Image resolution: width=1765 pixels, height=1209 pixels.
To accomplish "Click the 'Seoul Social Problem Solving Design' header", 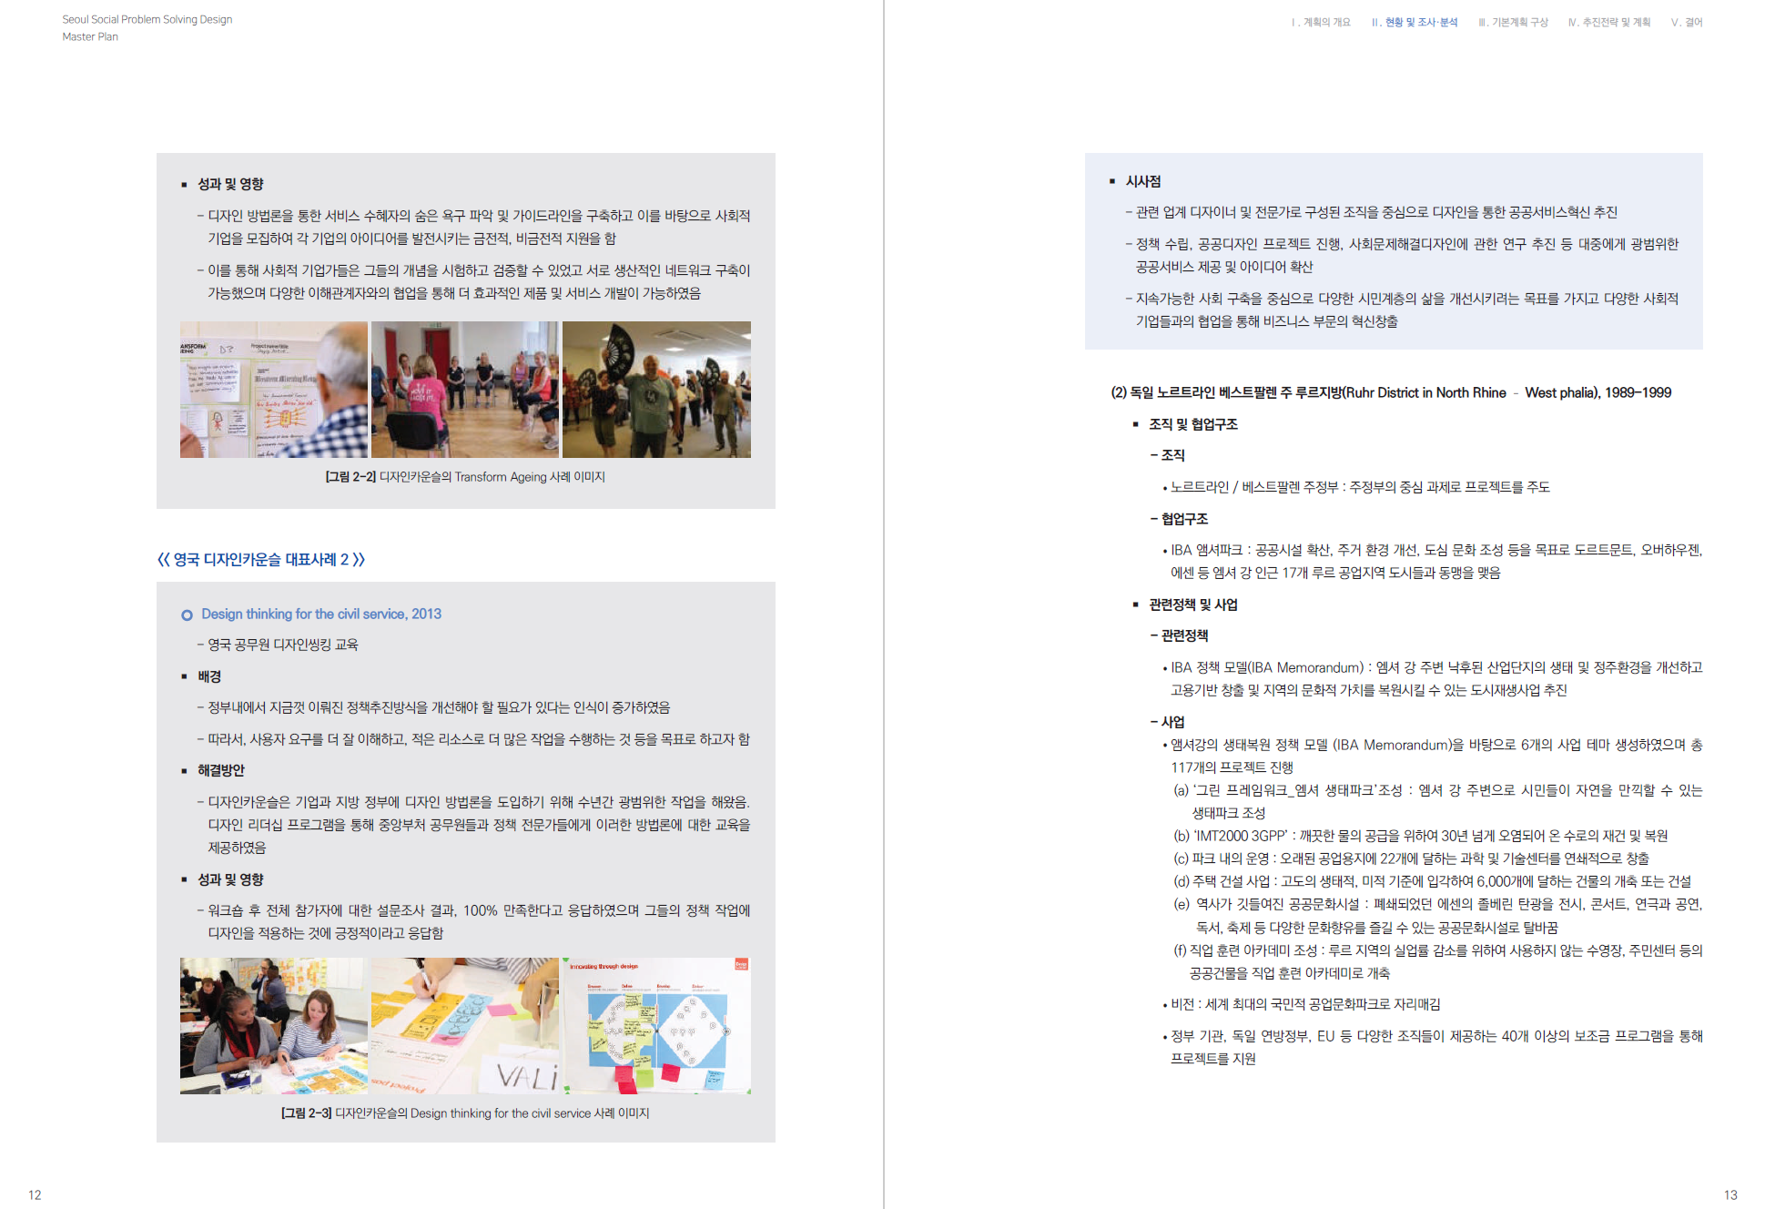I will coord(147,19).
